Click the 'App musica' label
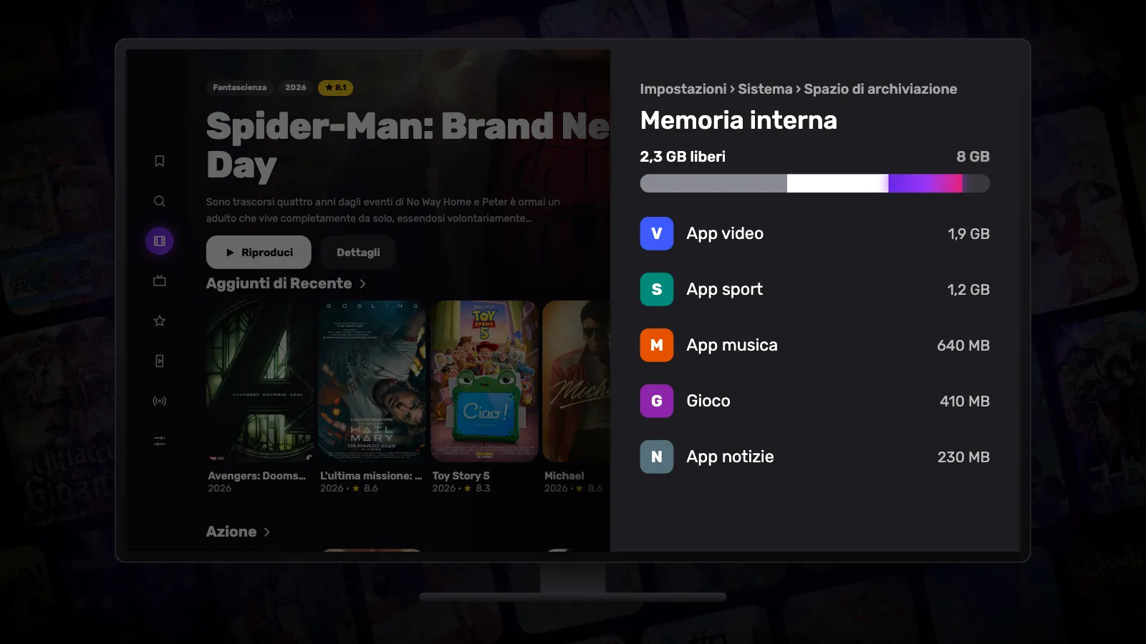Viewport: 1146px width, 644px height. coord(732,345)
